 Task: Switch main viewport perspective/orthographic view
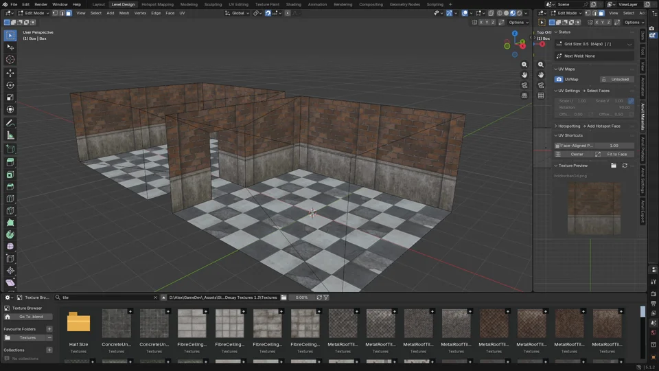(524, 95)
